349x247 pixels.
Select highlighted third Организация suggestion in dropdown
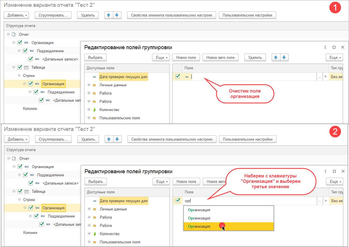[x=229, y=227]
